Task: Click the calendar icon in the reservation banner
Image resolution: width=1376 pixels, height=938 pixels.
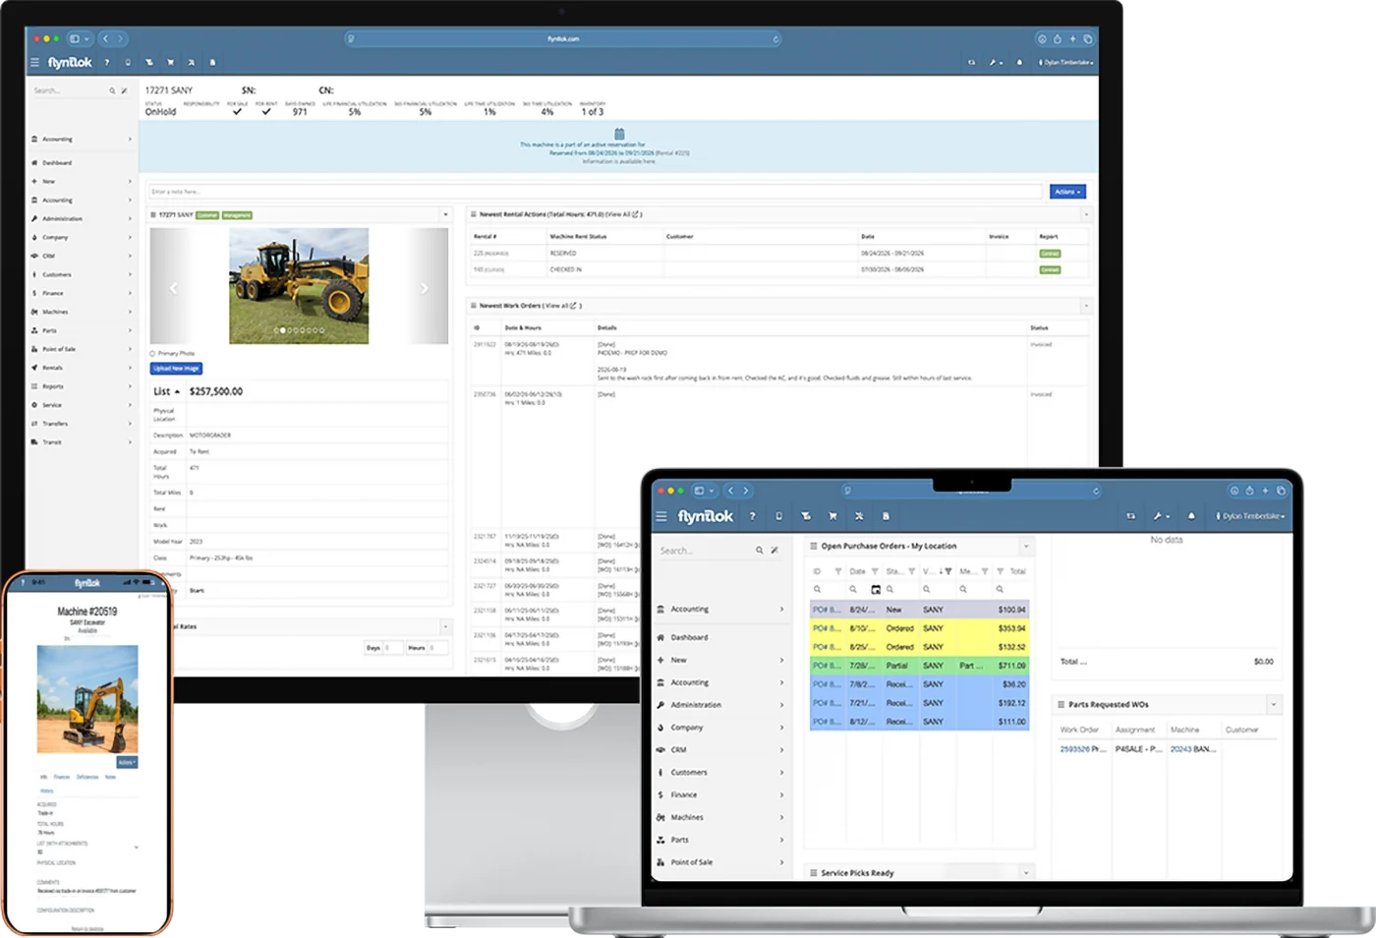Action: [x=619, y=134]
